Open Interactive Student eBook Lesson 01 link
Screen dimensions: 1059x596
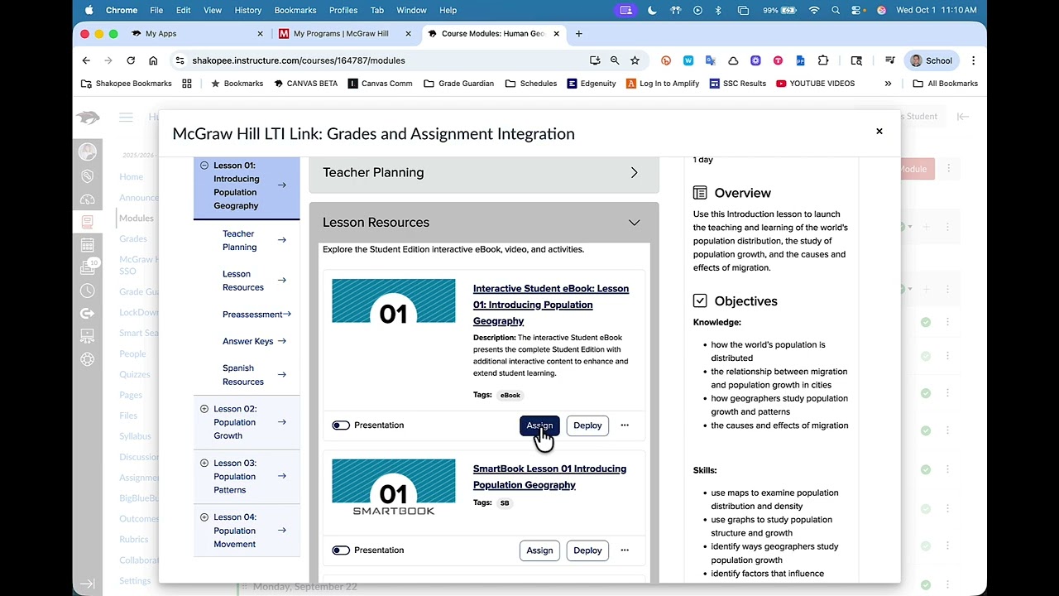coord(551,305)
